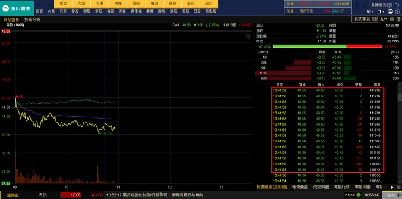
Task: Open the 資訊 yellow menu
Action: coord(190,4)
